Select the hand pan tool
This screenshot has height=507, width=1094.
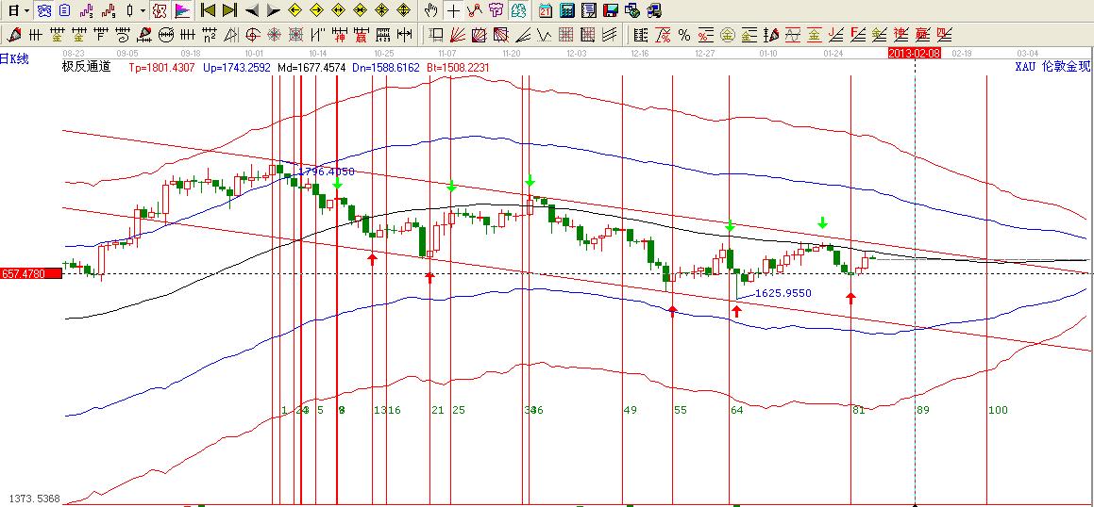[x=431, y=10]
